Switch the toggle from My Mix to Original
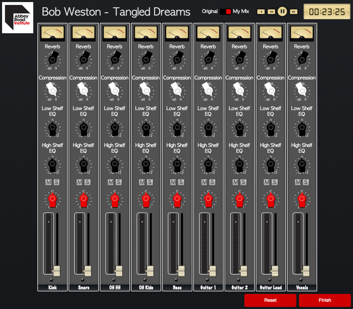The width and height of the screenshot is (353, 309). tap(223, 12)
